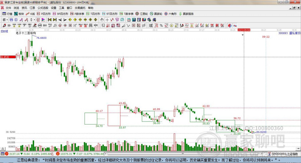Open the 工具 menu
Image resolution: width=301 pixels, height=163 pixels.
pyautogui.click(x=61, y=8)
